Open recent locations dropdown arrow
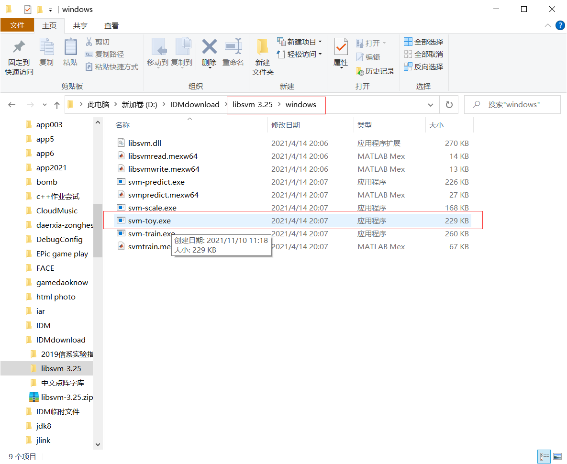Image resolution: width=567 pixels, height=464 pixels. tap(44, 105)
